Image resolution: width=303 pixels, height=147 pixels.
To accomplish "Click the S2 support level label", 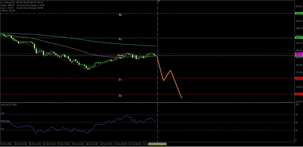I will [120, 96].
